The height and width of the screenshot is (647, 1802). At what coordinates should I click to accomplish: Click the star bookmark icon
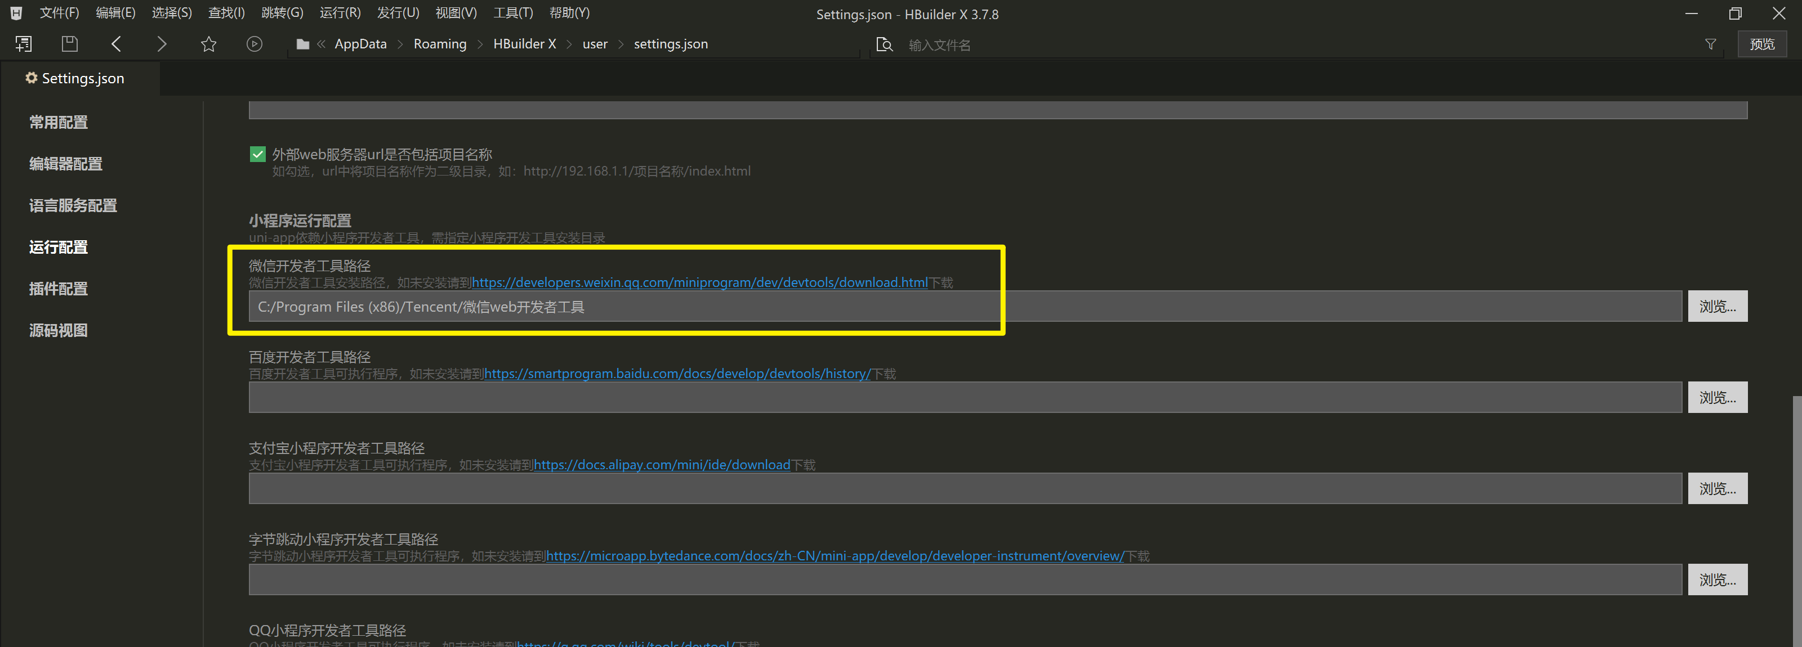208,44
